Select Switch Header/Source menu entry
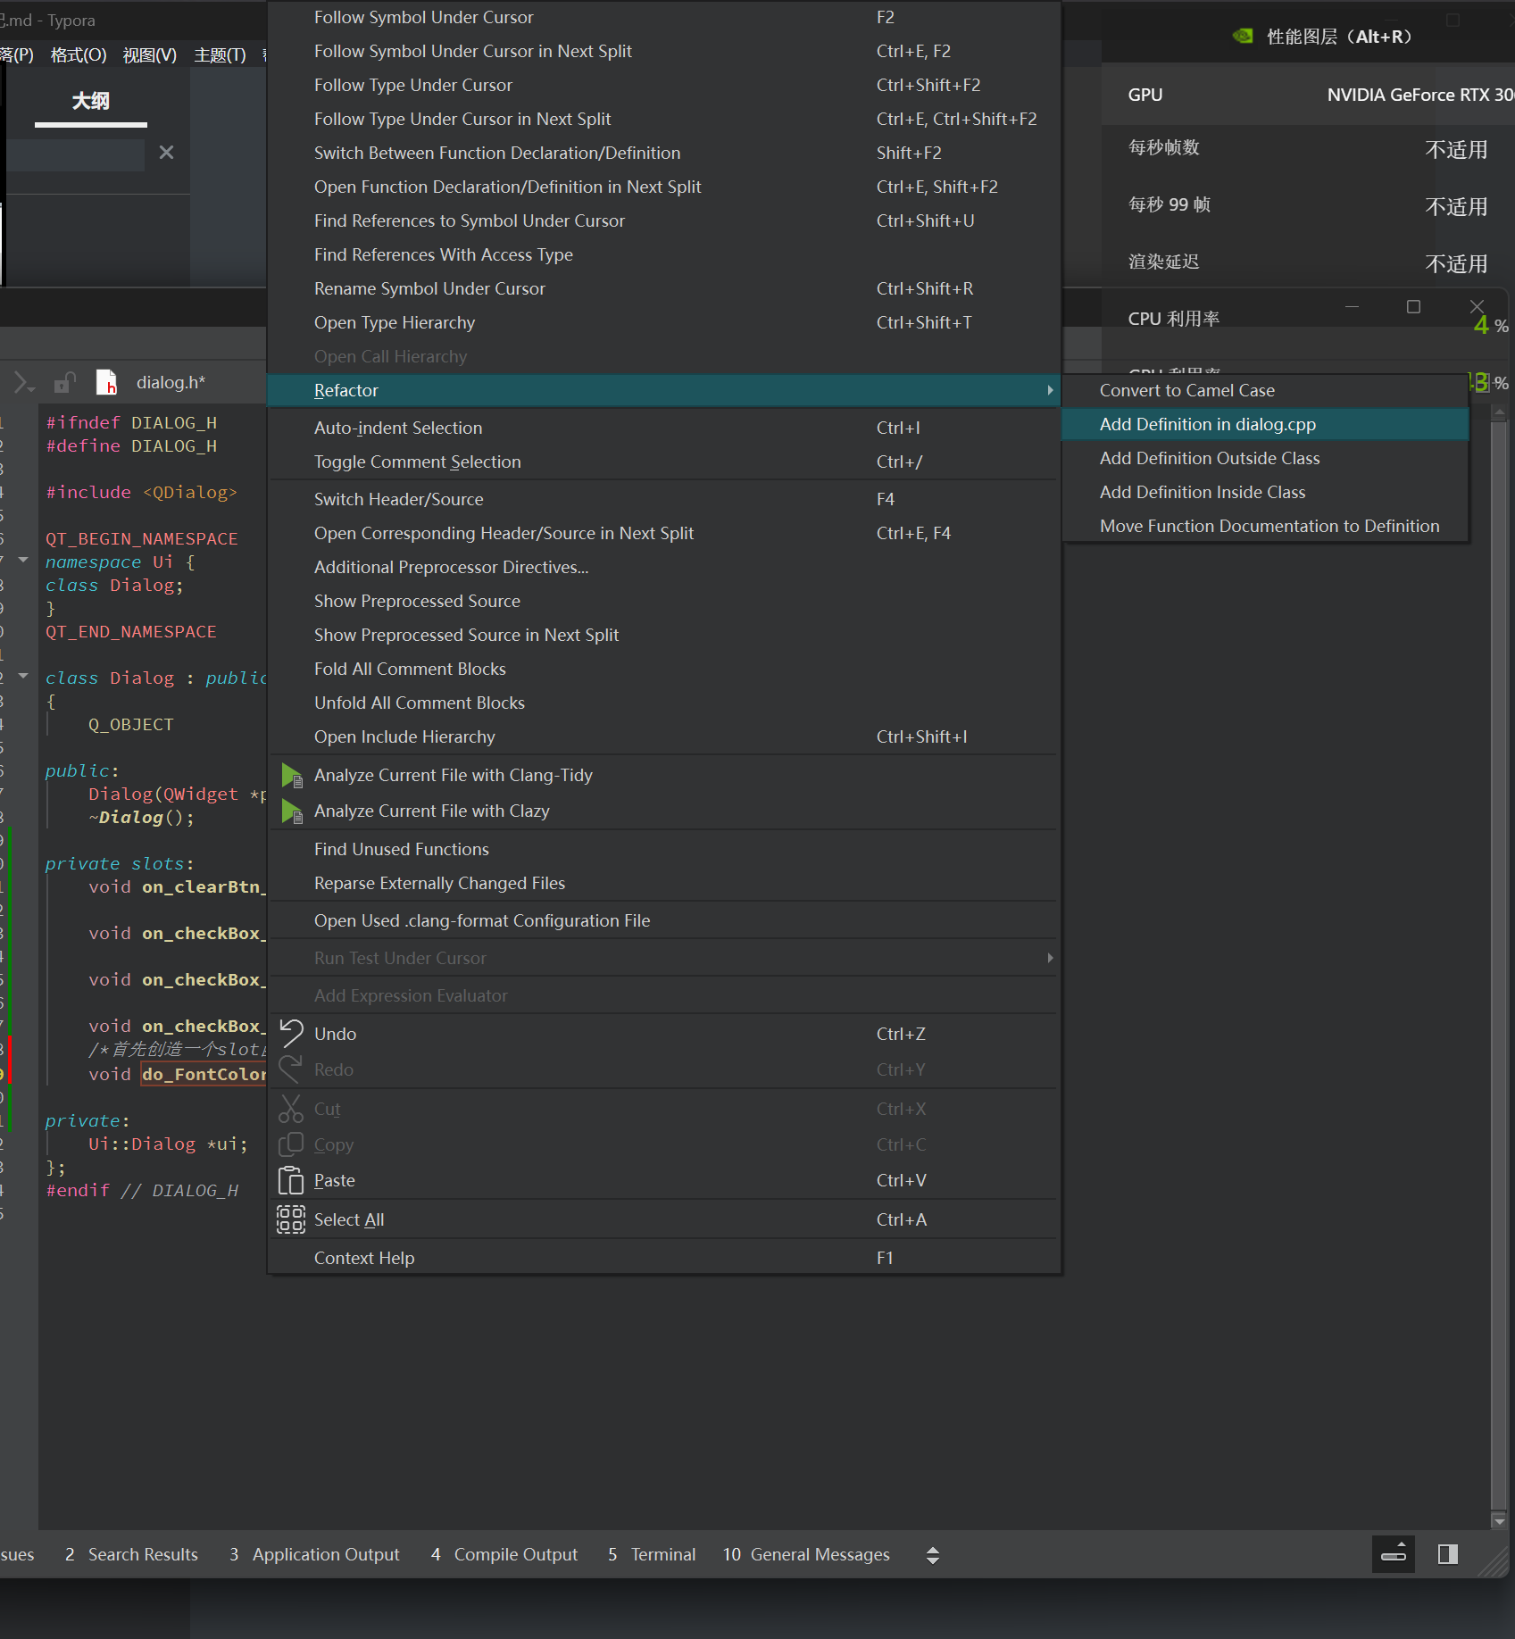This screenshot has width=1515, height=1639. (x=398, y=499)
